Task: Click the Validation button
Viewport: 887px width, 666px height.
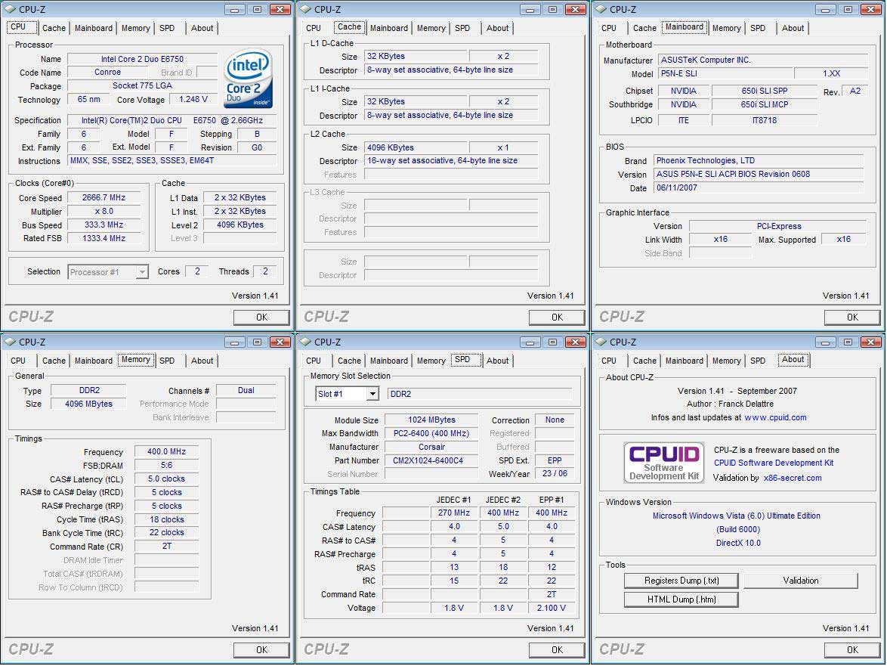Action: [800, 581]
